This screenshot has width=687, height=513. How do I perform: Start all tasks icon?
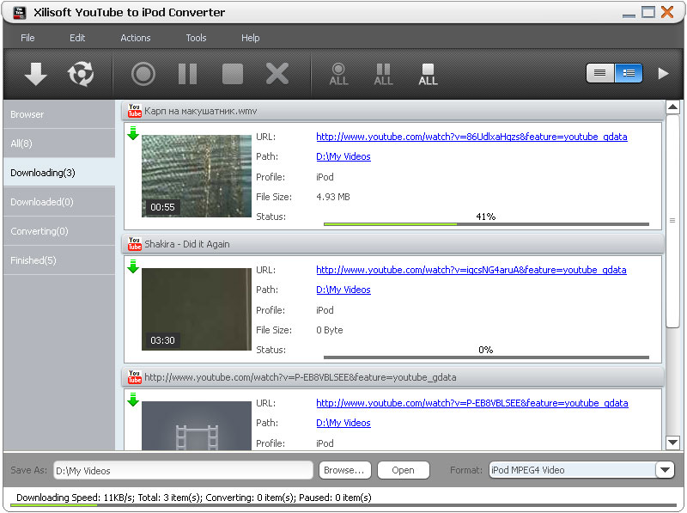[339, 75]
